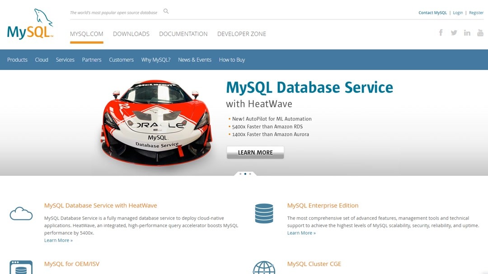Image resolution: width=488 pixels, height=274 pixels.
Task: Click Learn More under HeatWave description
Action: coord(57,240)
